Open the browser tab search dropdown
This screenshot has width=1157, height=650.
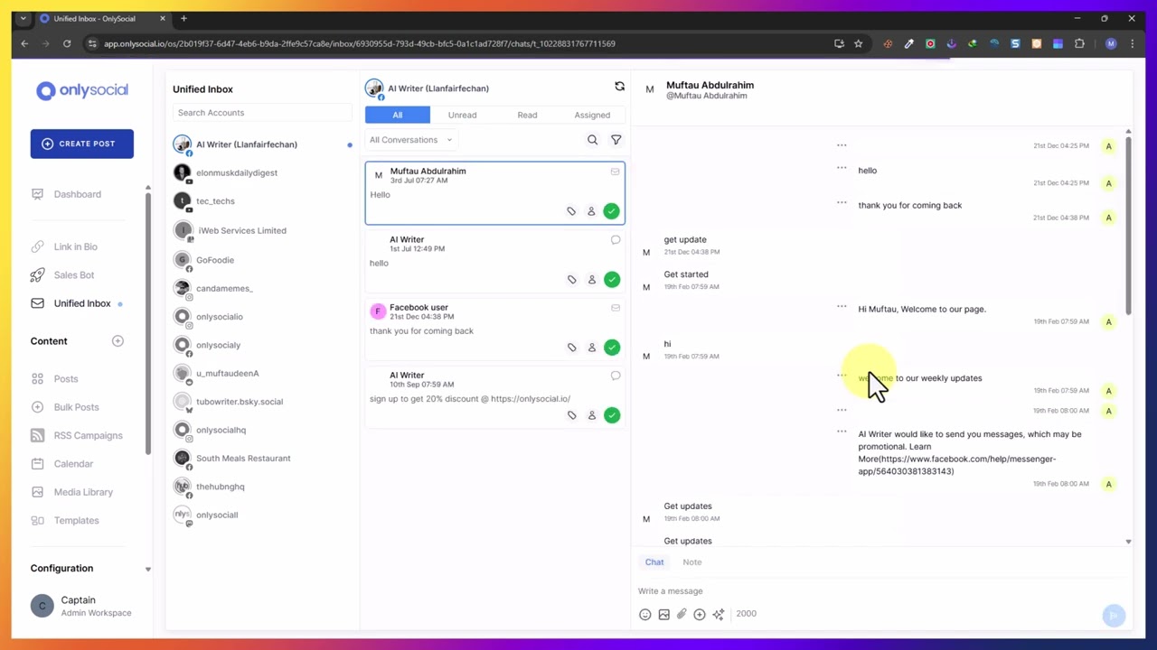(24, 18)
